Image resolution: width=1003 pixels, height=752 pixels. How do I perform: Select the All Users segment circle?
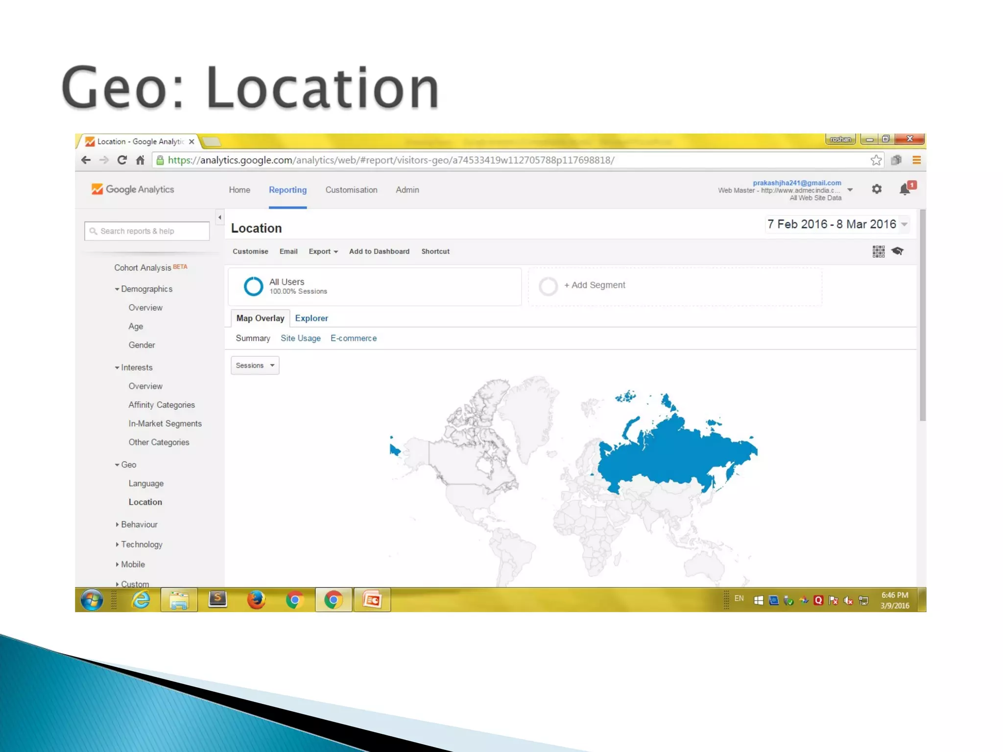[253, 286]
